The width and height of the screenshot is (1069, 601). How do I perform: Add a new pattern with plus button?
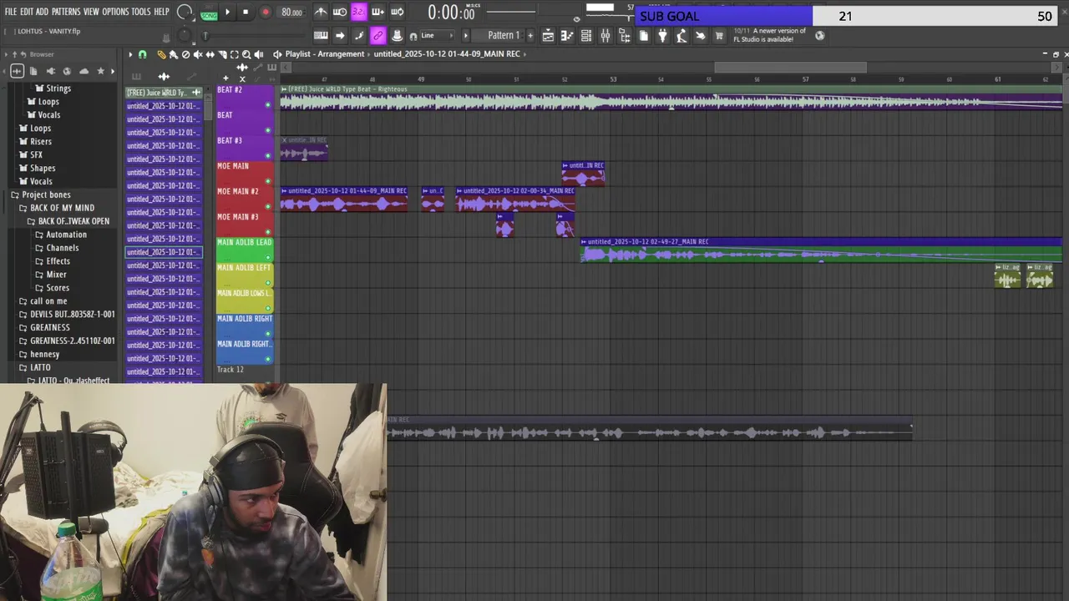click(529, 35)
